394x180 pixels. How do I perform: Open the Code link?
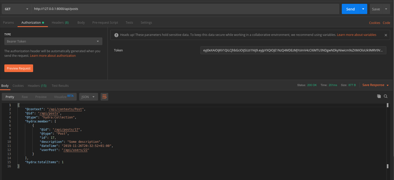click(386, 23)
